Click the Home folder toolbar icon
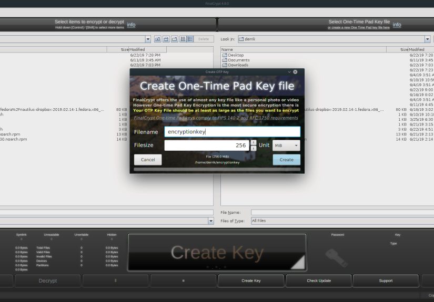This screenshot has width=434, height=302. click(x=166, y=39)
